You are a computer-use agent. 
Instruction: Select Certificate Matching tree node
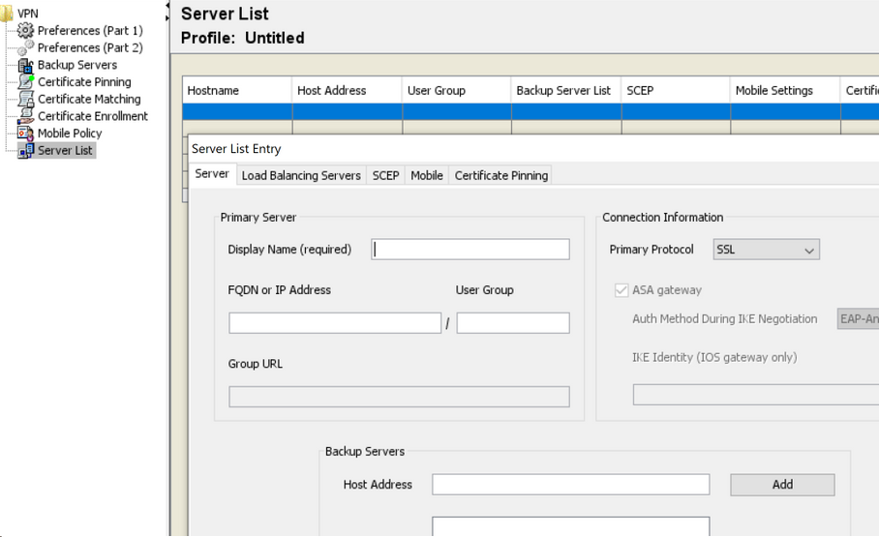tap(89, 100)
